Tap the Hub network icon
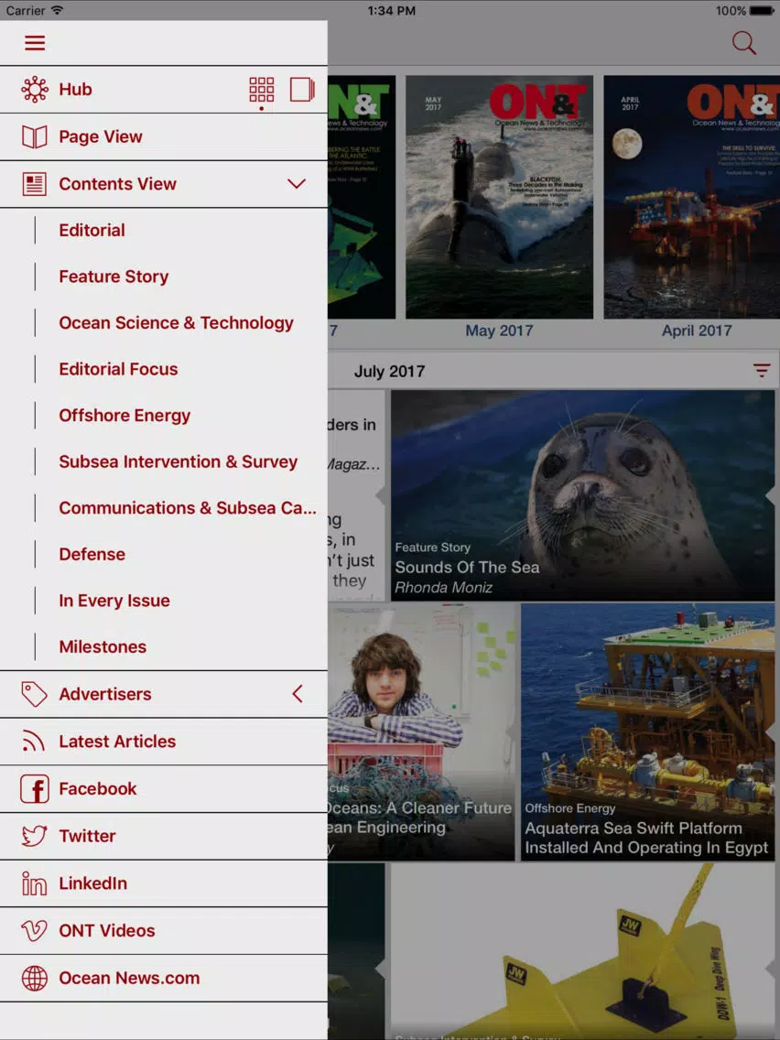780x1040 pixels. [35, 89]
